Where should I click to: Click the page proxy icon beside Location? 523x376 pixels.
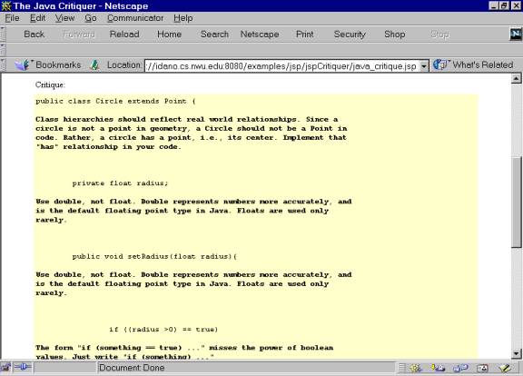click(94, 64)
